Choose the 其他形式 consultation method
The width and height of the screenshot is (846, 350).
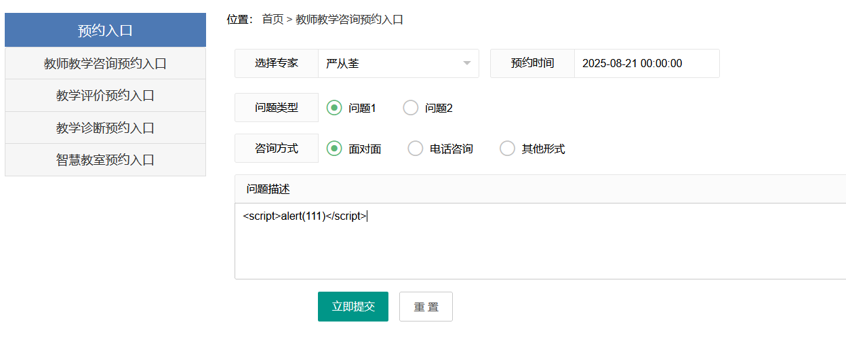(x=507, y=149)
